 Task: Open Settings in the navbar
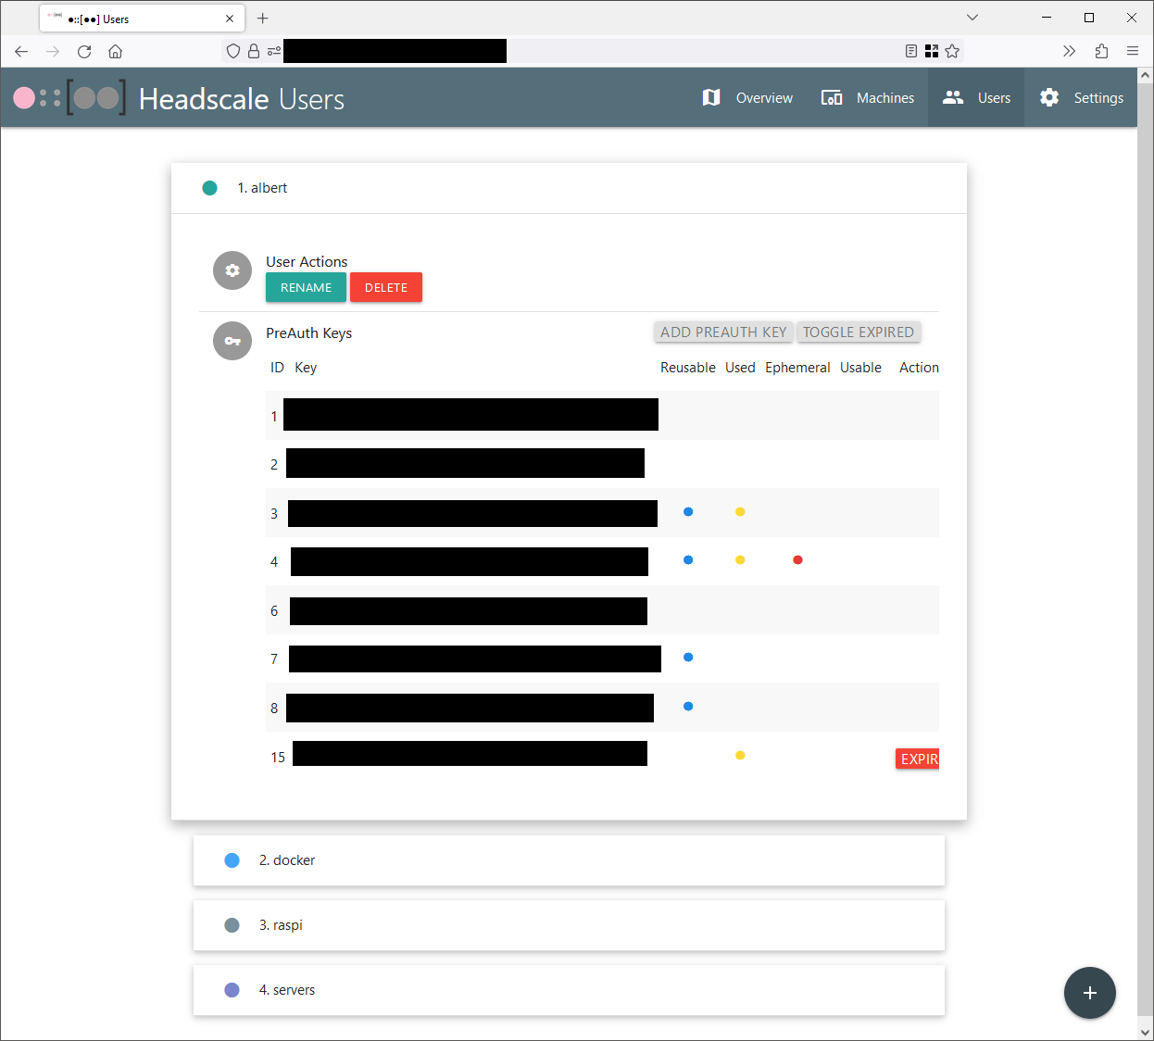pyautogui.click(x=1081, y=97)
